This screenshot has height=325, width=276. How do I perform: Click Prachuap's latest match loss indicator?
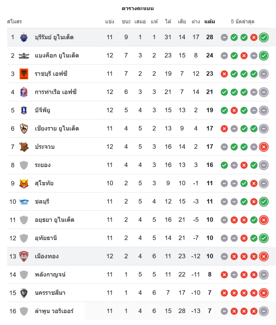pos(264,147)
